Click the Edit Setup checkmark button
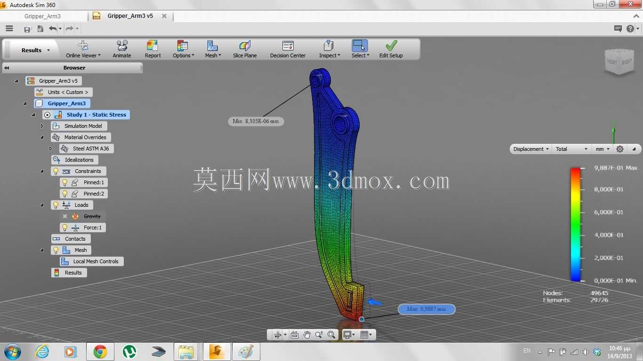Screen dimensions: 643x361 391,49
